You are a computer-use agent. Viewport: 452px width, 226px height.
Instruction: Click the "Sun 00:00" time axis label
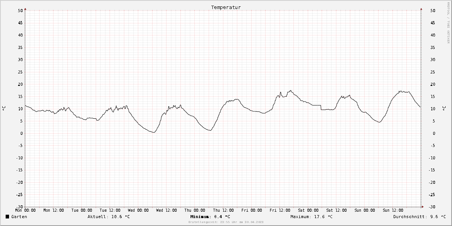click(365, 210)
